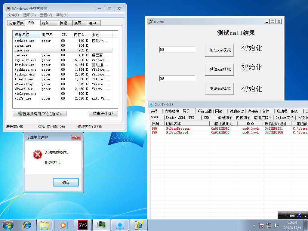Switch to 用户 tab in Task Manager
Viewport: 308px width, 231px height.
click(94, 23)
